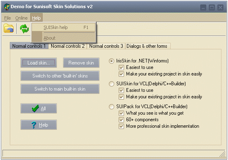The height and width of the screenshot is (160, 228).
Task: Choose SUISkin help from the Help menu
Action: (x=63, y=27)
